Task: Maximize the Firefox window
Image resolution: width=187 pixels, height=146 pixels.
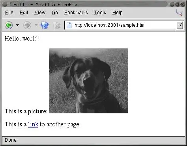Action: [177, 4]
